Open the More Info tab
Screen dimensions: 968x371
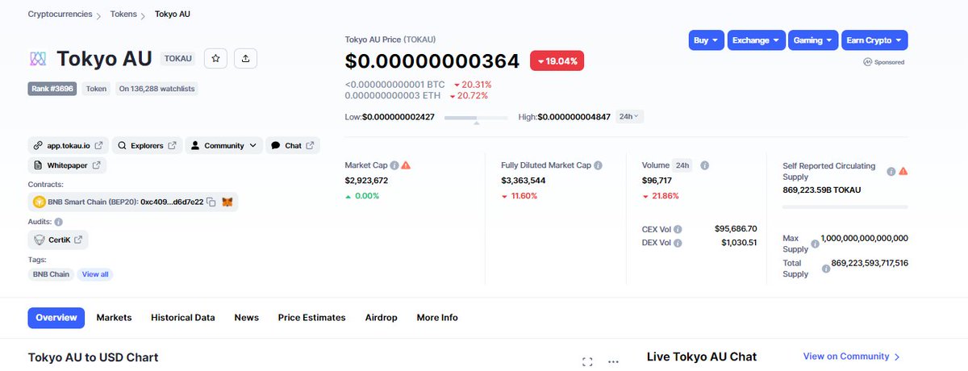437,318
